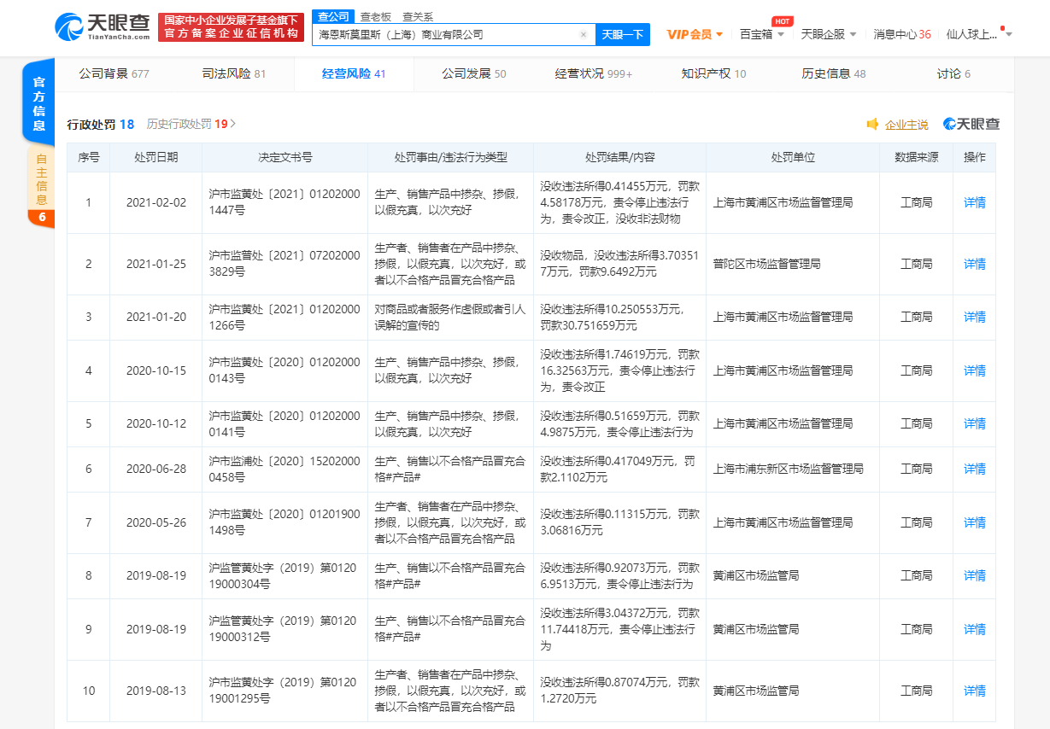View 详情 for the 2020-06-28 penalty

(974, 469)
